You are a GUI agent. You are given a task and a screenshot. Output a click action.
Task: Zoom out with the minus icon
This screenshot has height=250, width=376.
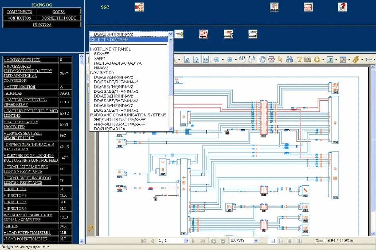click(x=217, y=60)
